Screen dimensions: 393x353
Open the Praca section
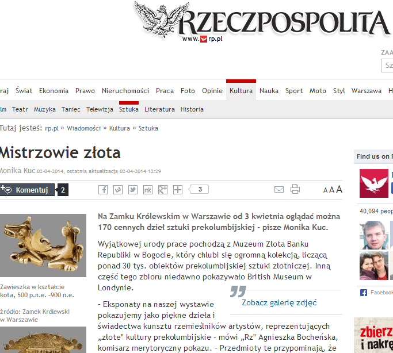point(165,91)
